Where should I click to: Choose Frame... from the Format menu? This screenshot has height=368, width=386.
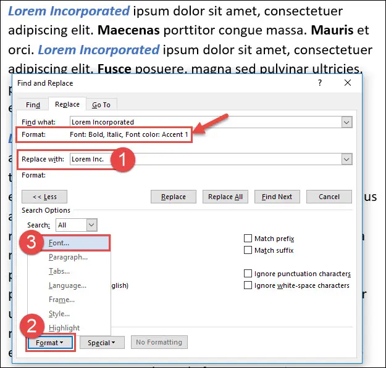[69, 300]
